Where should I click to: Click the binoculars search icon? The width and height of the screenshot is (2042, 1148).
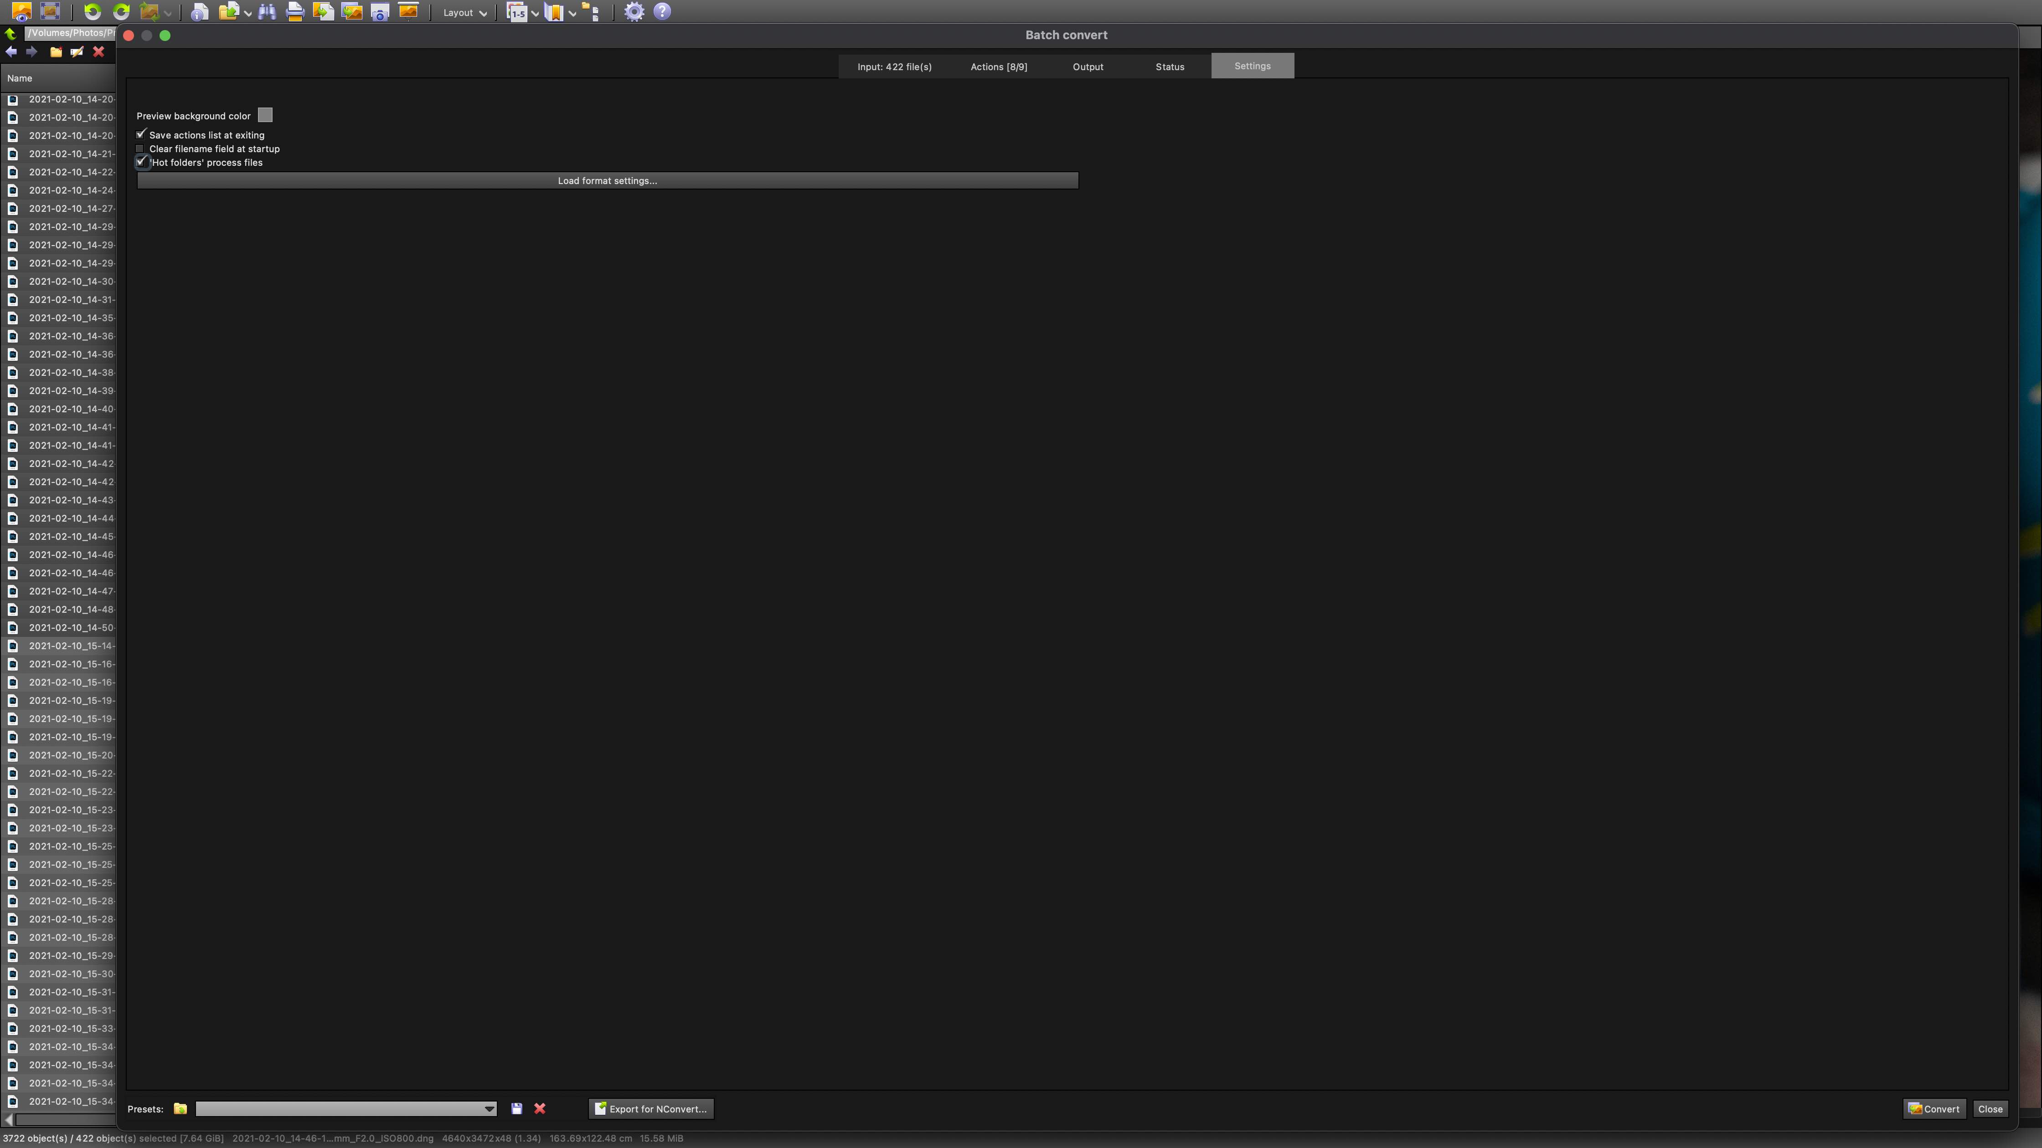tap(267, 12)
